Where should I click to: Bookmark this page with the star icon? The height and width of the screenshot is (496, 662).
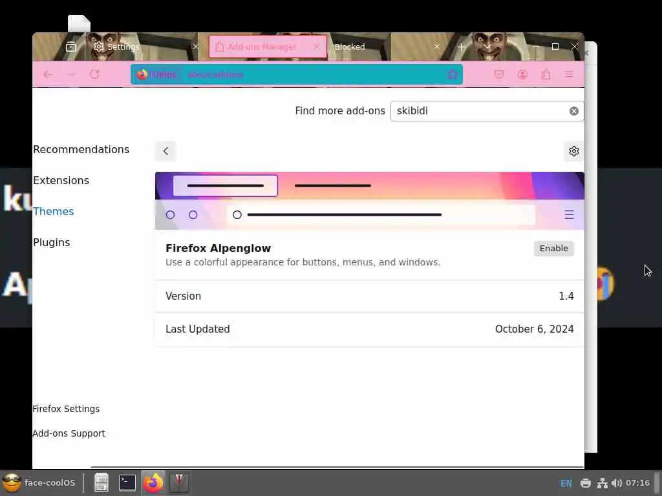(x=452, y=75)
